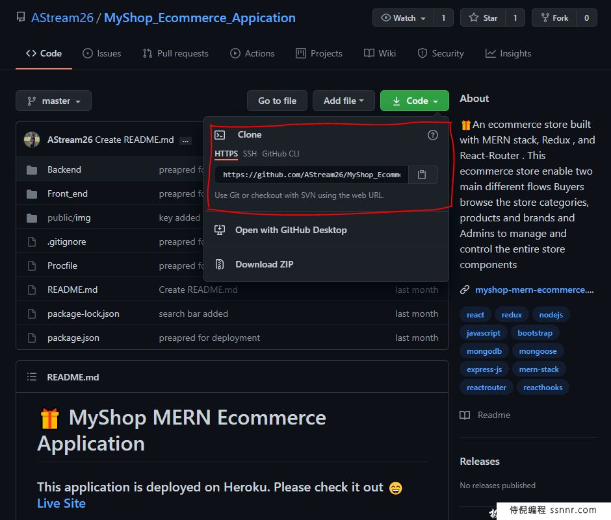Click the README.md file icon in file list

point(32,290)
